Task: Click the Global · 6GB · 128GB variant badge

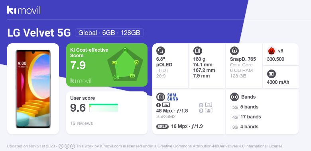Action: coord(109,33)
